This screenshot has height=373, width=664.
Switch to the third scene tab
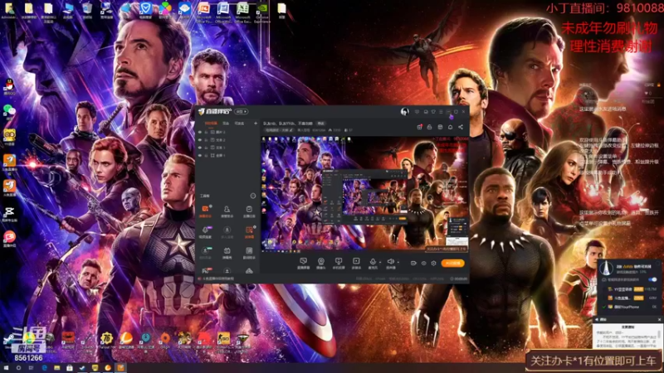(239, 124)
